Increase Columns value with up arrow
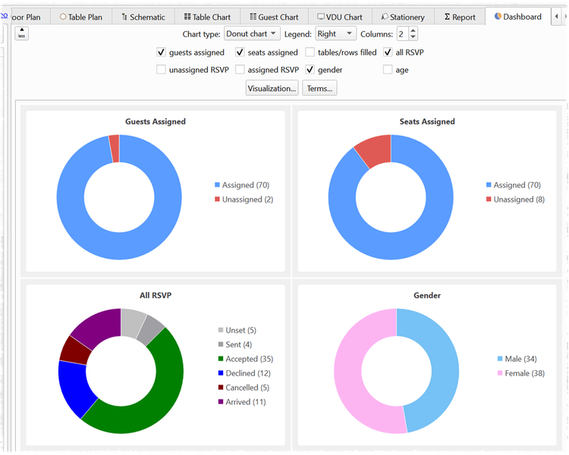Image resolution: width=569 pixels, height=455 pixels. tap(413, 30)
